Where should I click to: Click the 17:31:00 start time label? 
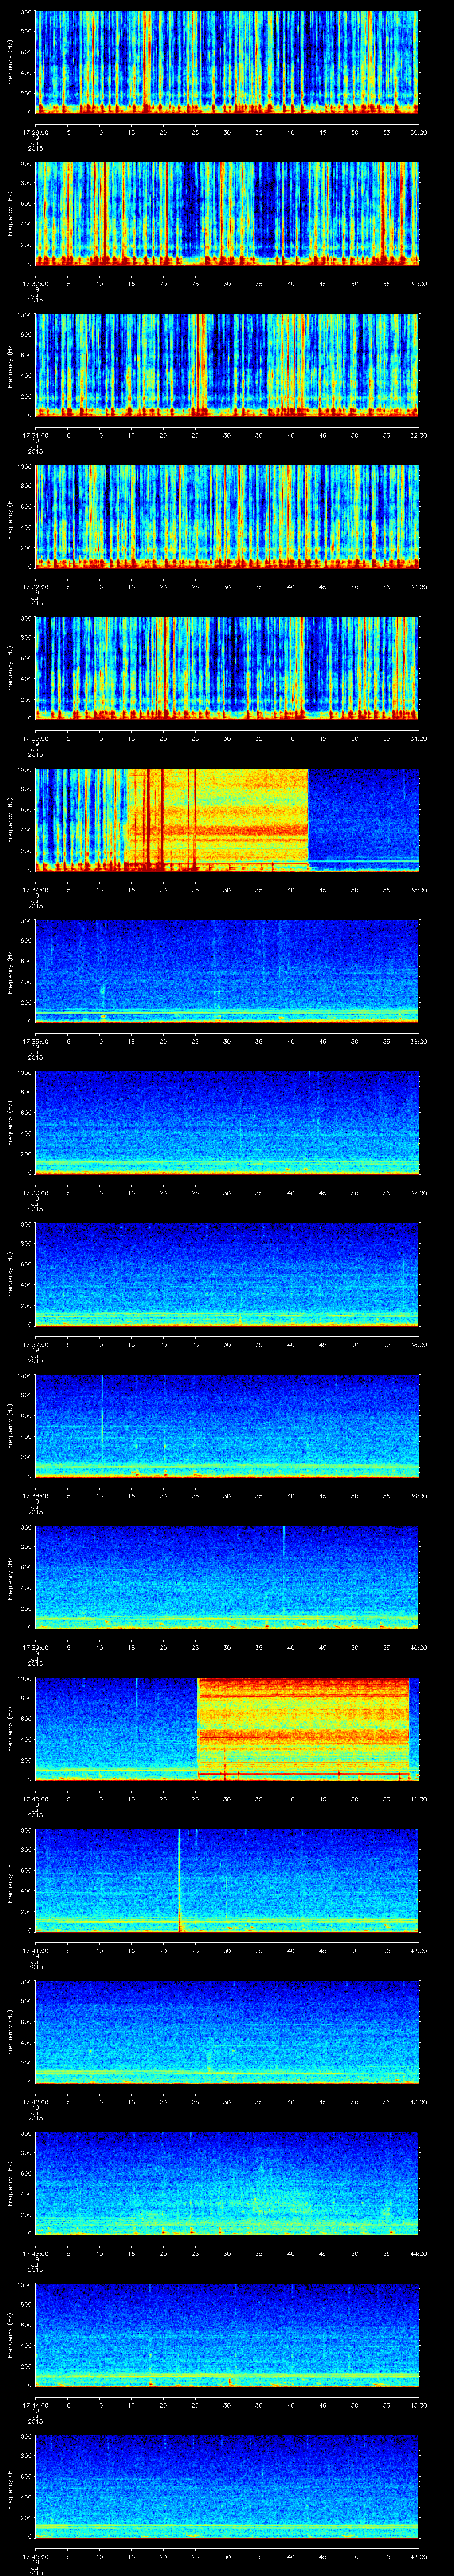(36, 435)
